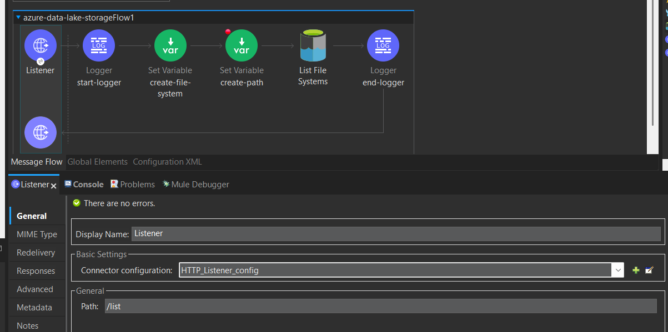
Task: Click the create-path Set Variable with error badge
Action: 241,45
